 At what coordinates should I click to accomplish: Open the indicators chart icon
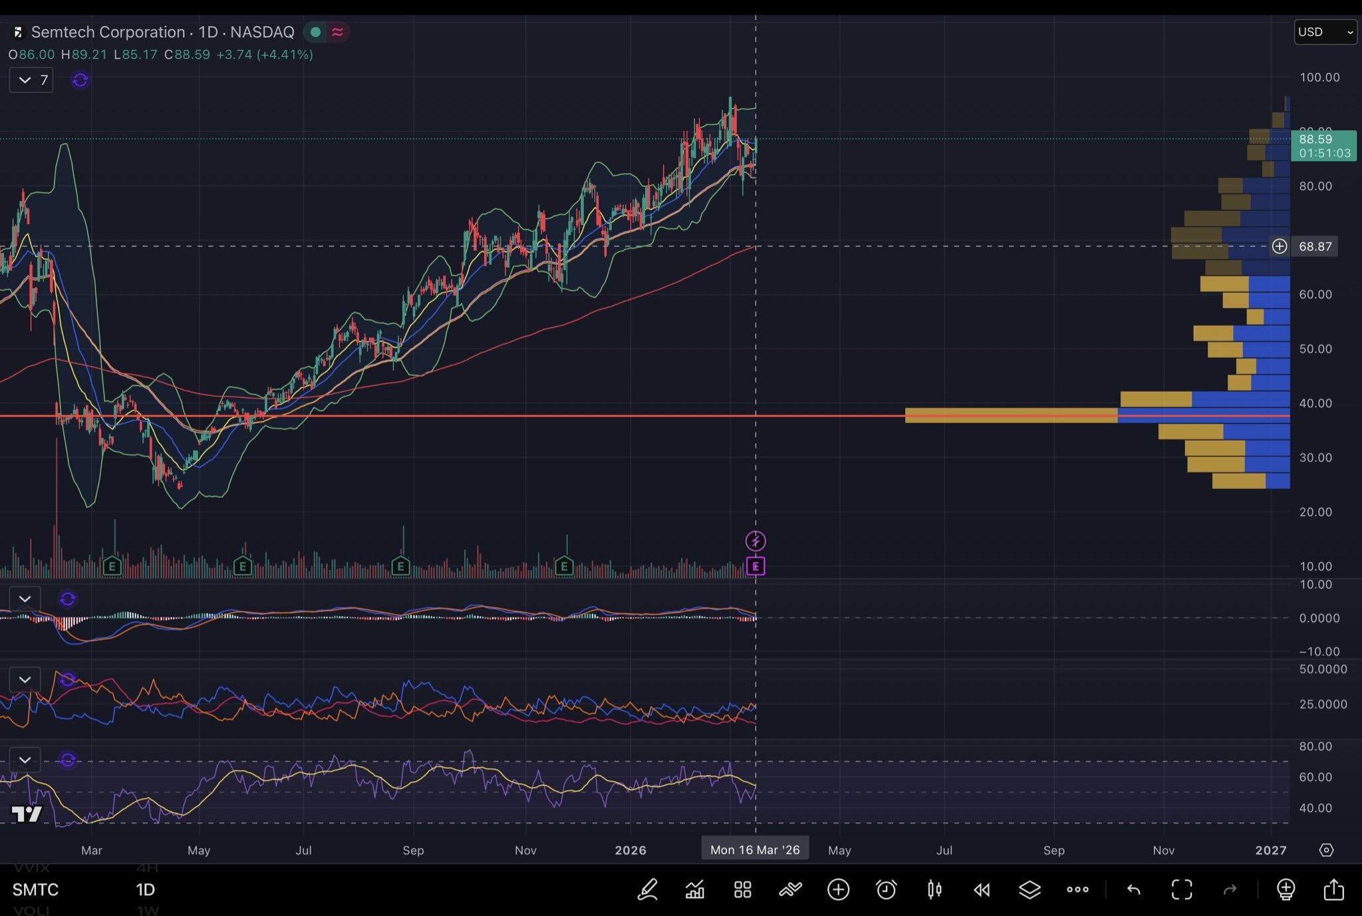click(x=695, y=889)
